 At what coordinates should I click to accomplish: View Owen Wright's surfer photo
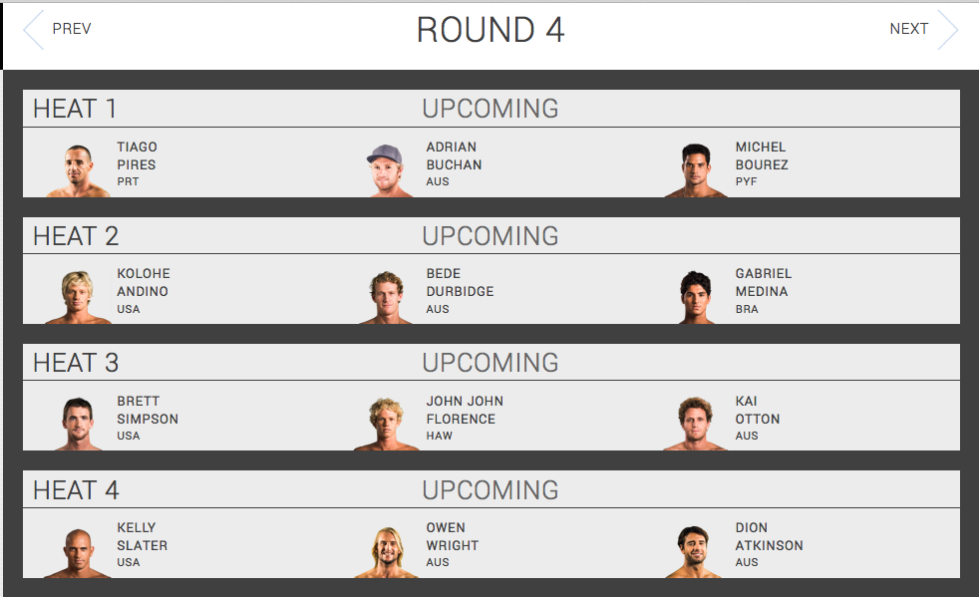pyautogui.click(x=386, y=551)
